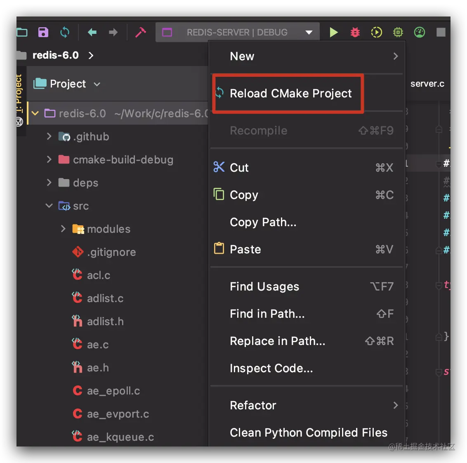Image resolution: width=467 pixels, height=463 pixels.
Task: Choose Copy Path... menu entry
Action: click(x=307, y=222)
